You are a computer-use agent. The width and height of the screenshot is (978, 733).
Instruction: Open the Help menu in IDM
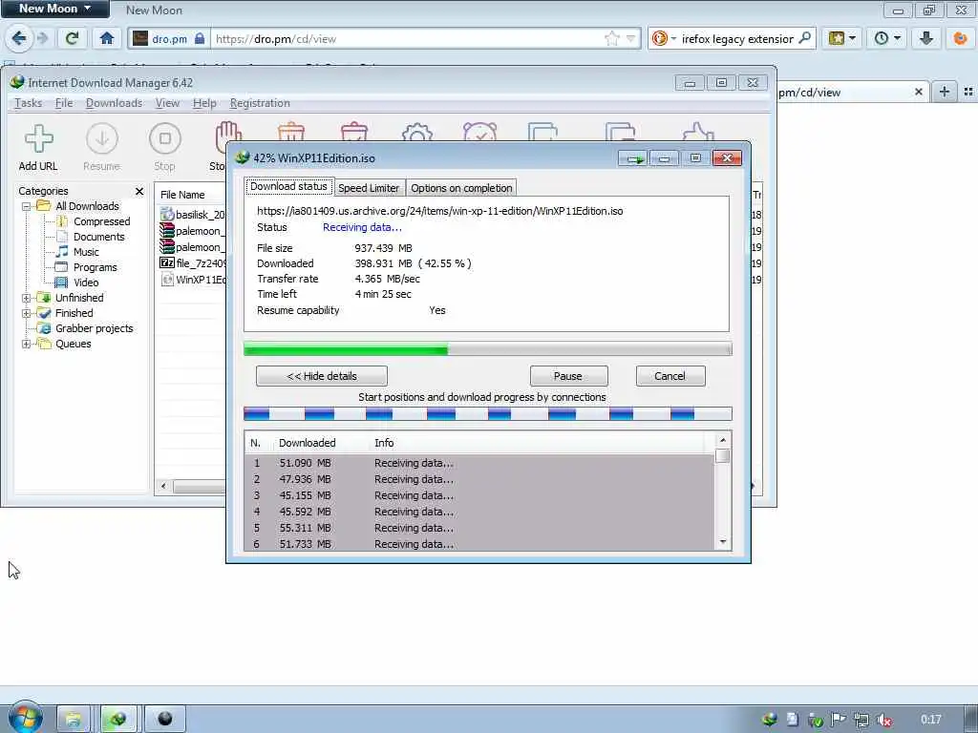[204, 103]
